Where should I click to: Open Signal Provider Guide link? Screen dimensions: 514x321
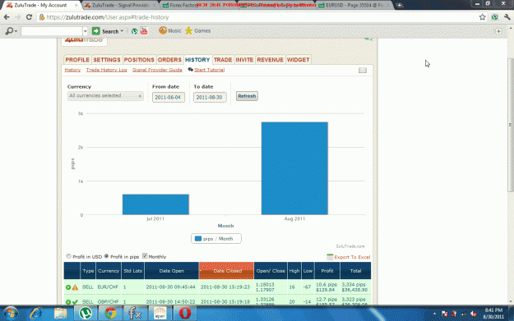157,70
